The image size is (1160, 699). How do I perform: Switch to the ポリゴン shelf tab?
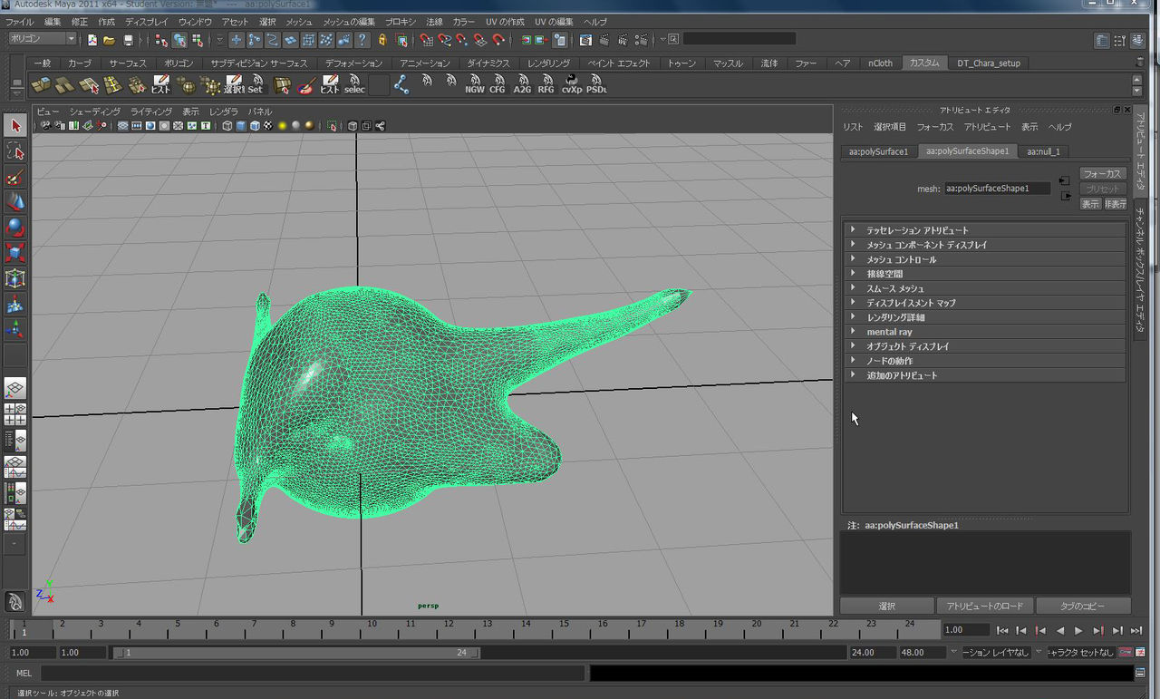coord(179,63)
